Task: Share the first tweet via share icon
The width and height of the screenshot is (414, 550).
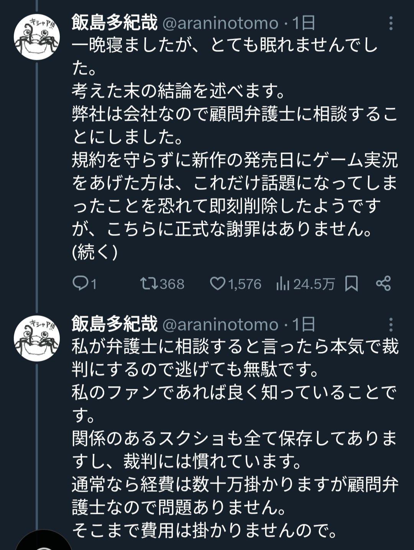Action: [383, 283]
